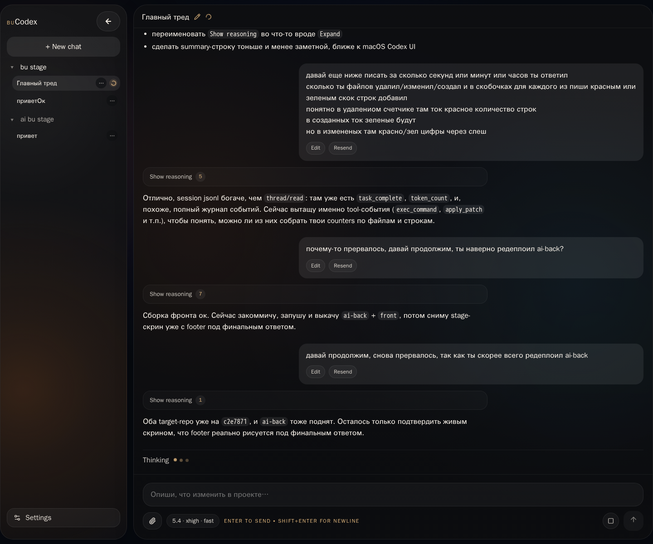Select the приветОк chat thread
This screenshot has height=544, width=653.
tap(31, 101)
